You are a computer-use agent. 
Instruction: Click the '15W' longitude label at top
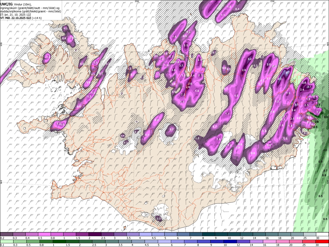272,1
